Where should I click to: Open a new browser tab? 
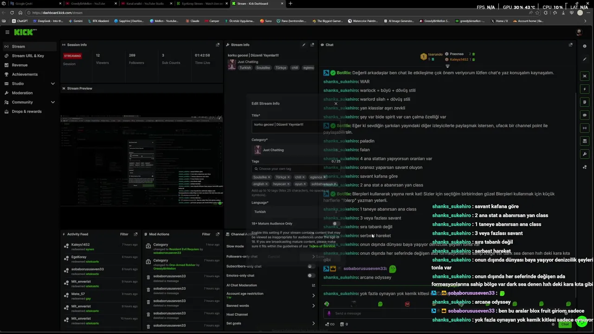click(x=291, y=4)
